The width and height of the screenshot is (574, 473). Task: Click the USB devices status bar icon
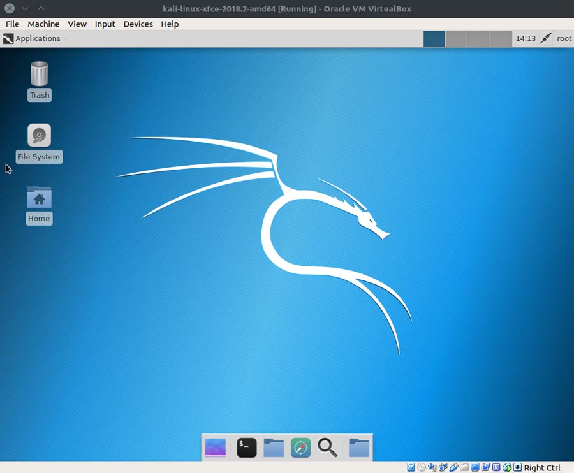(x=453, y=468)
